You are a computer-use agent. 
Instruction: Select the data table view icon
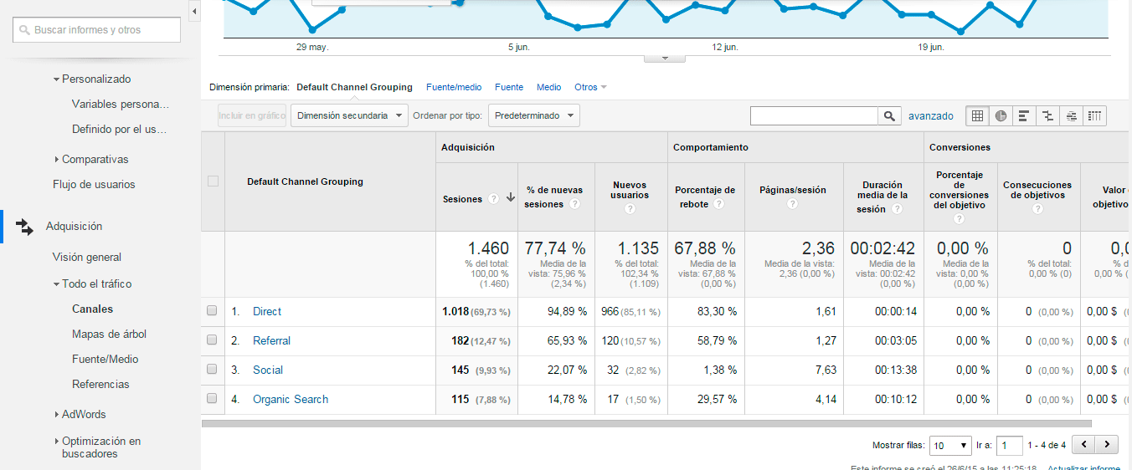[977, 116]
